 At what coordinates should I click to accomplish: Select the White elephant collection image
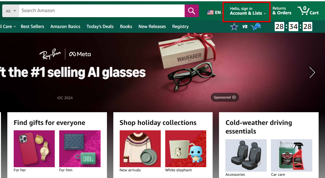pos(186,149)
